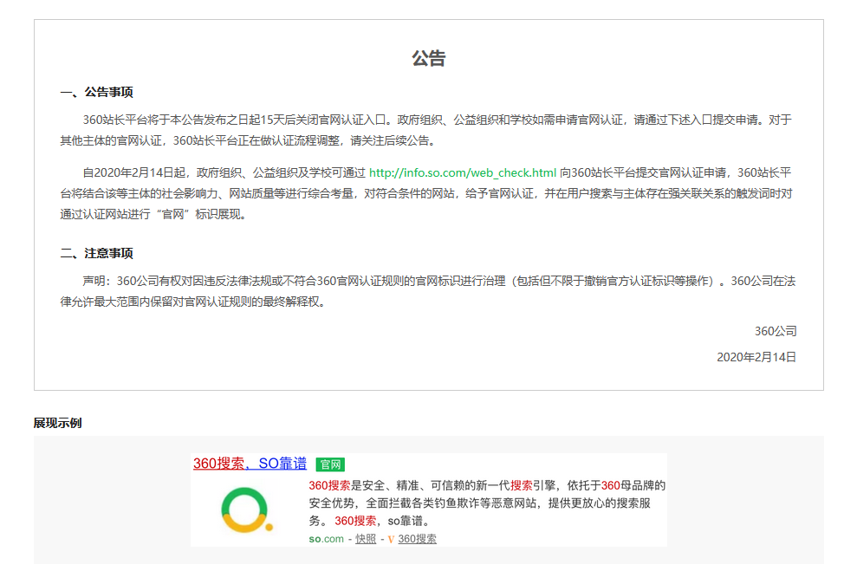The image size is (844, 584).
Task: Select the 一、公告事项 section heading
Action: [x=97, y=92]
